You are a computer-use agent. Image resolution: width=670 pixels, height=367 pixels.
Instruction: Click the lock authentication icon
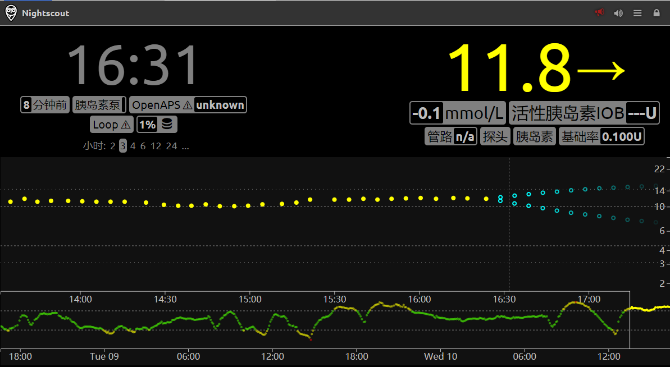tap(657, 13)
